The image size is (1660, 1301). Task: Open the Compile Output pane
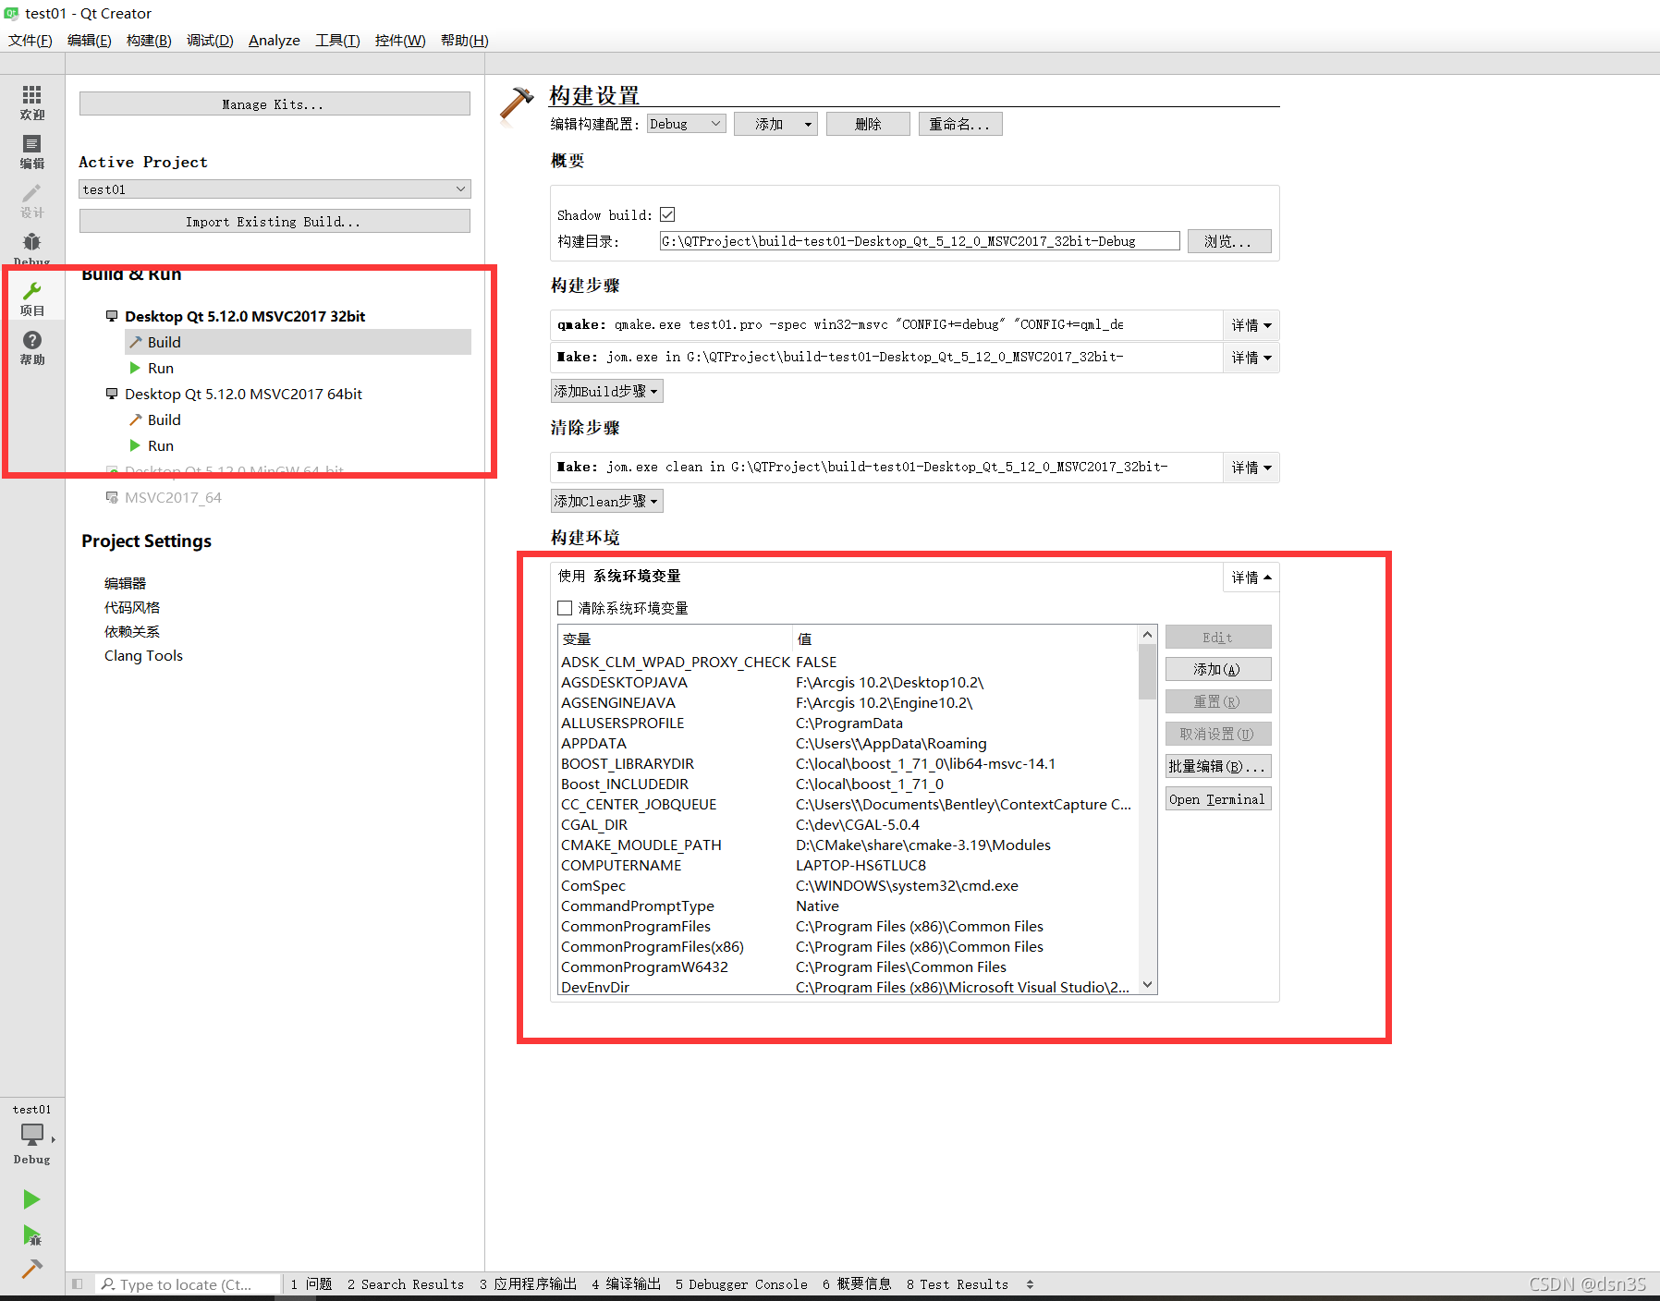(626, 1284)
